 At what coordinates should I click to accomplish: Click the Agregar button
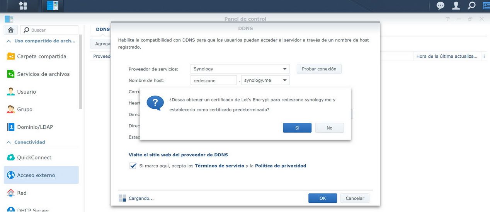[x=101, y=44]
